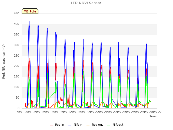Screen dimensions: 173x130
Task: Click the 100 y-axis tick label
Action: (16, 87)
